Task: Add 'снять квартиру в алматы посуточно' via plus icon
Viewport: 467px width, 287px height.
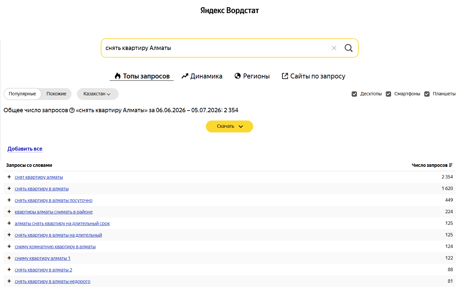Action: pyautogui.click(x=9, y=200)
